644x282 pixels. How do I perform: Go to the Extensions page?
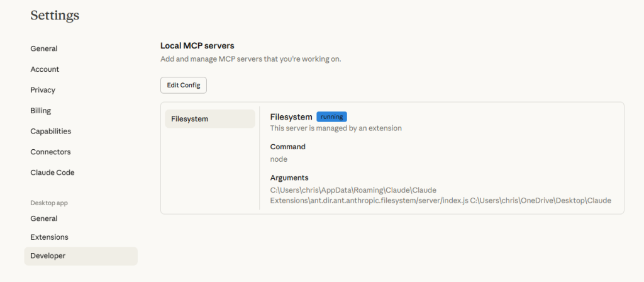tap(49, 237)
